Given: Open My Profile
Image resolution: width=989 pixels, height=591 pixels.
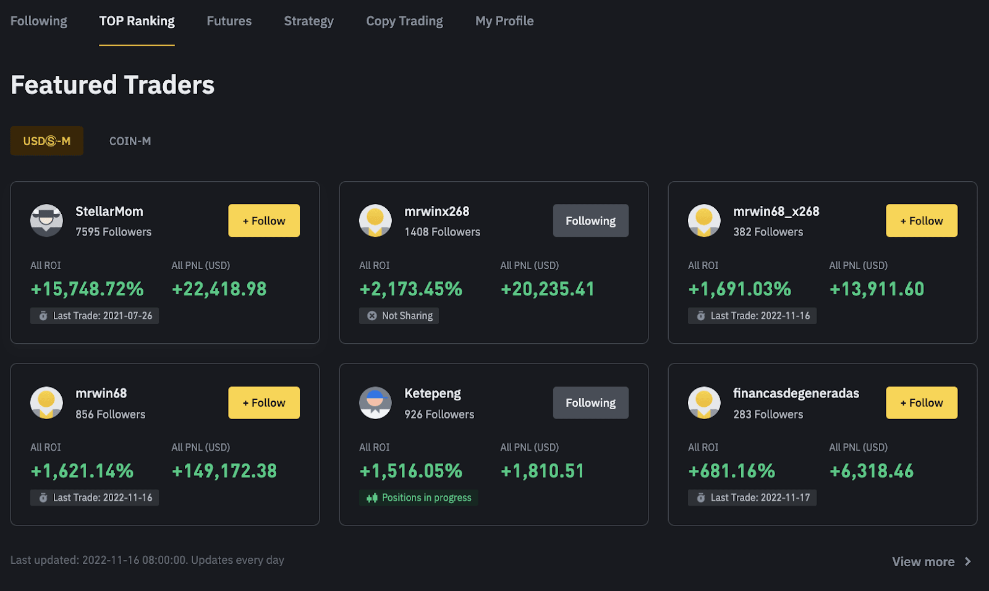Looking at the screenshot, I should point(504,20).
